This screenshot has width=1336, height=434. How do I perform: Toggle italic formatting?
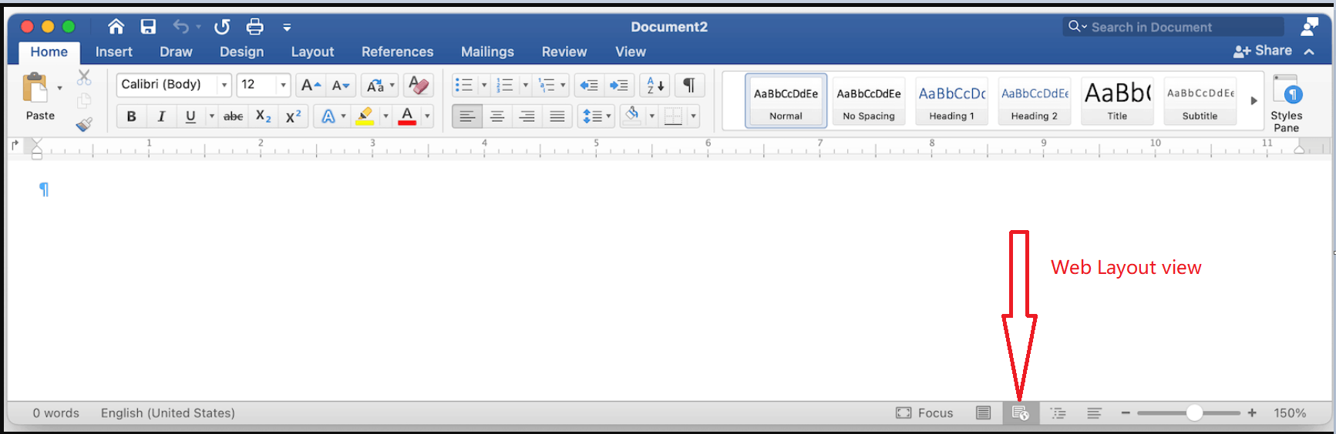pyautogui.click(x=161, y=116)
